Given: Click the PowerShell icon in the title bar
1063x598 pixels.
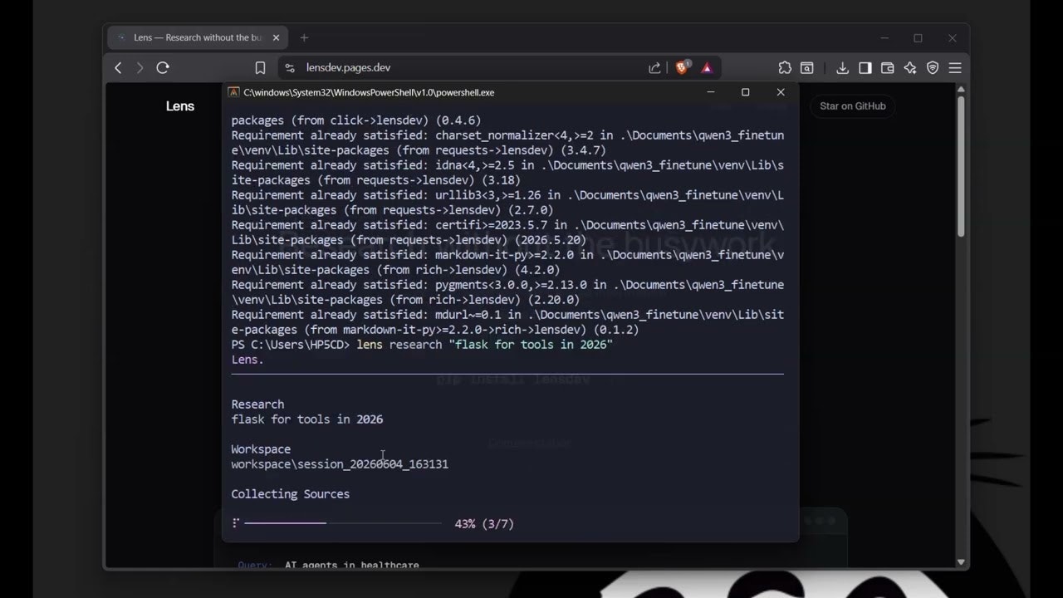Looking at the screenshot, I should [x=234, y=92].
